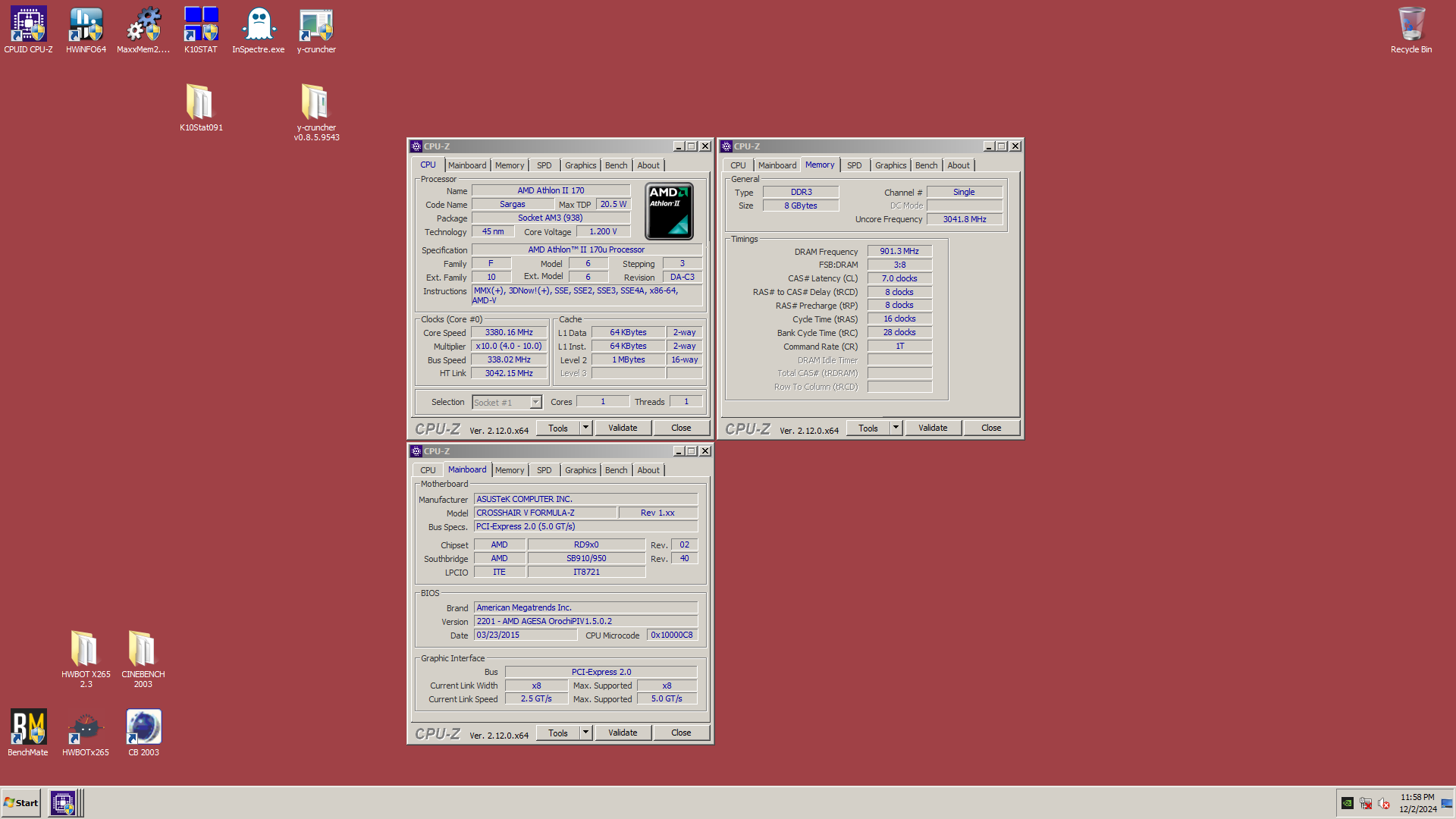Switch to SPD tab in Memory window
Screen dimensions: 1456x819
tap(855, 165)
